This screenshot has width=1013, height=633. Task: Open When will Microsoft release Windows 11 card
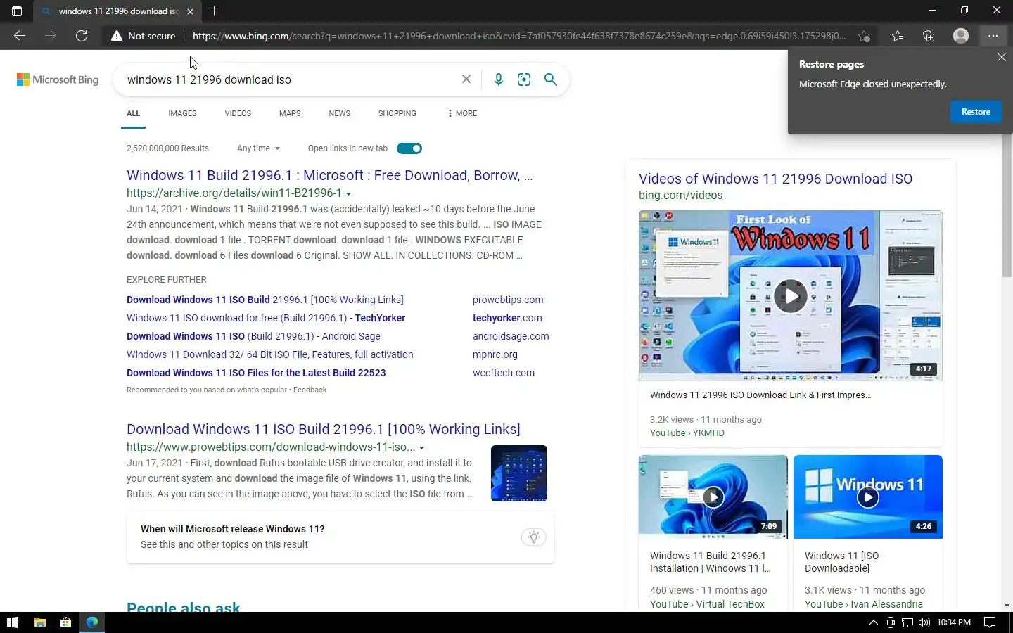(340, 537)
